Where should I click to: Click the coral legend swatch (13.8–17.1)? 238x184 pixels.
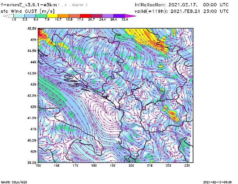point(75,16)
